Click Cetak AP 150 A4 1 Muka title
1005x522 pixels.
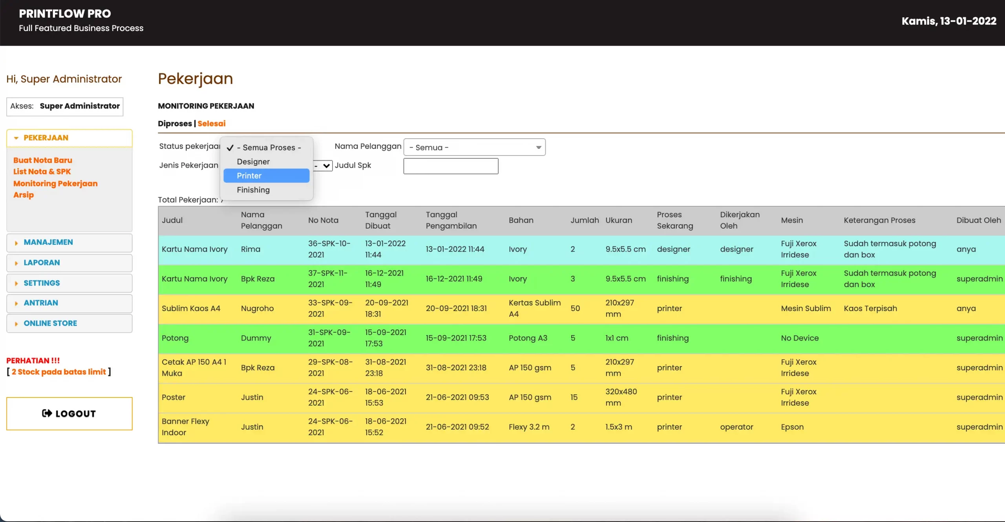click(x=194, y=368)
